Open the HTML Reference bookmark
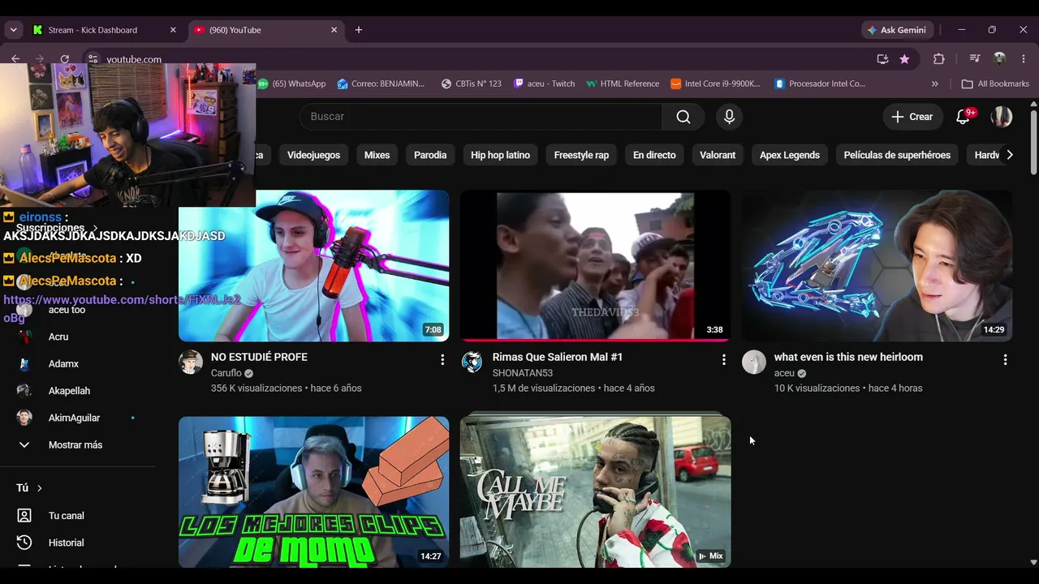1039x584 pixels. pos(623,84)
